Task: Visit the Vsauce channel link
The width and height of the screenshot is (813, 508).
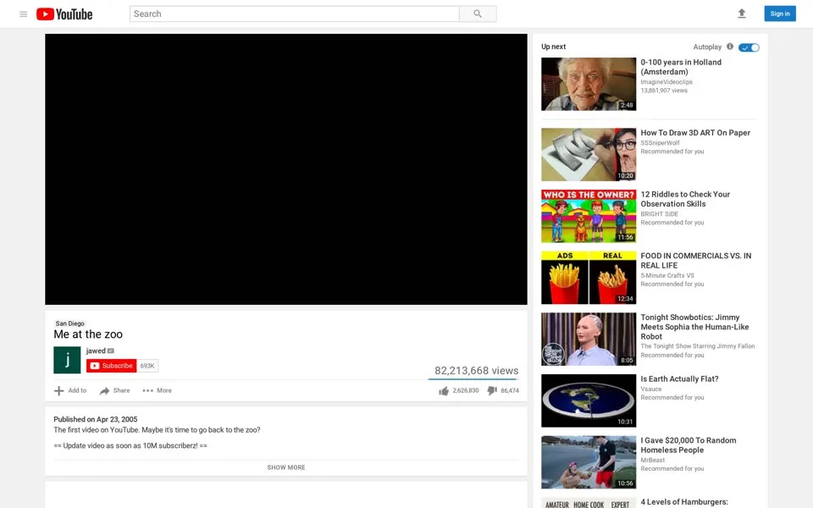Action: (x=651, y=389)
